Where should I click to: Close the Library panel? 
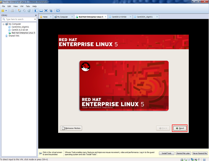pyautogui.click(x=36, y=15)
